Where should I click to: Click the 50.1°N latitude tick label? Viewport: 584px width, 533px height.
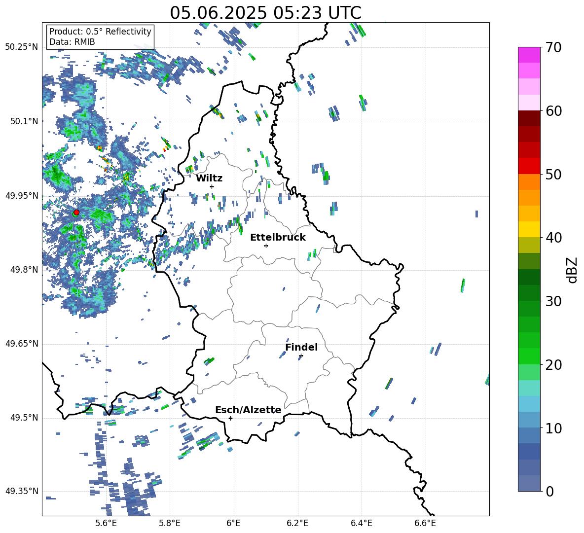(25, 121)
